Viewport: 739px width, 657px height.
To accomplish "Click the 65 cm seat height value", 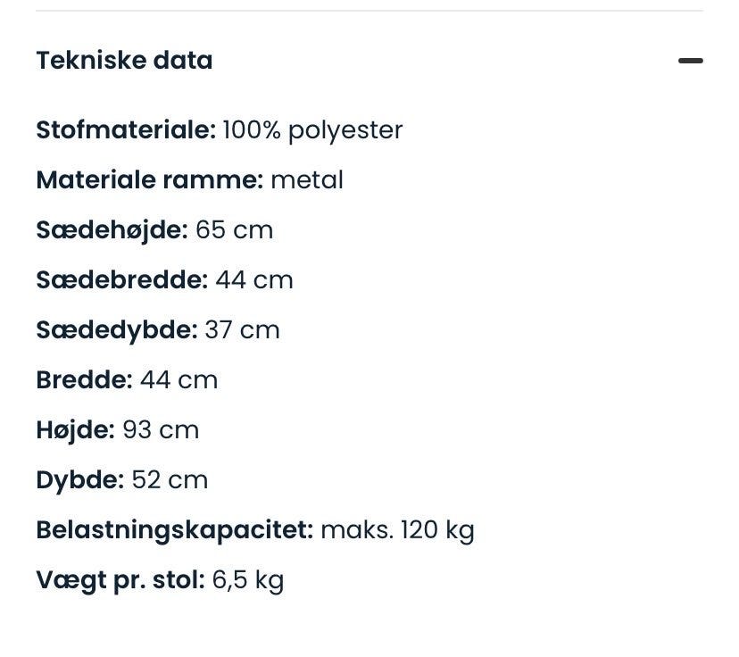I will 234,230.
